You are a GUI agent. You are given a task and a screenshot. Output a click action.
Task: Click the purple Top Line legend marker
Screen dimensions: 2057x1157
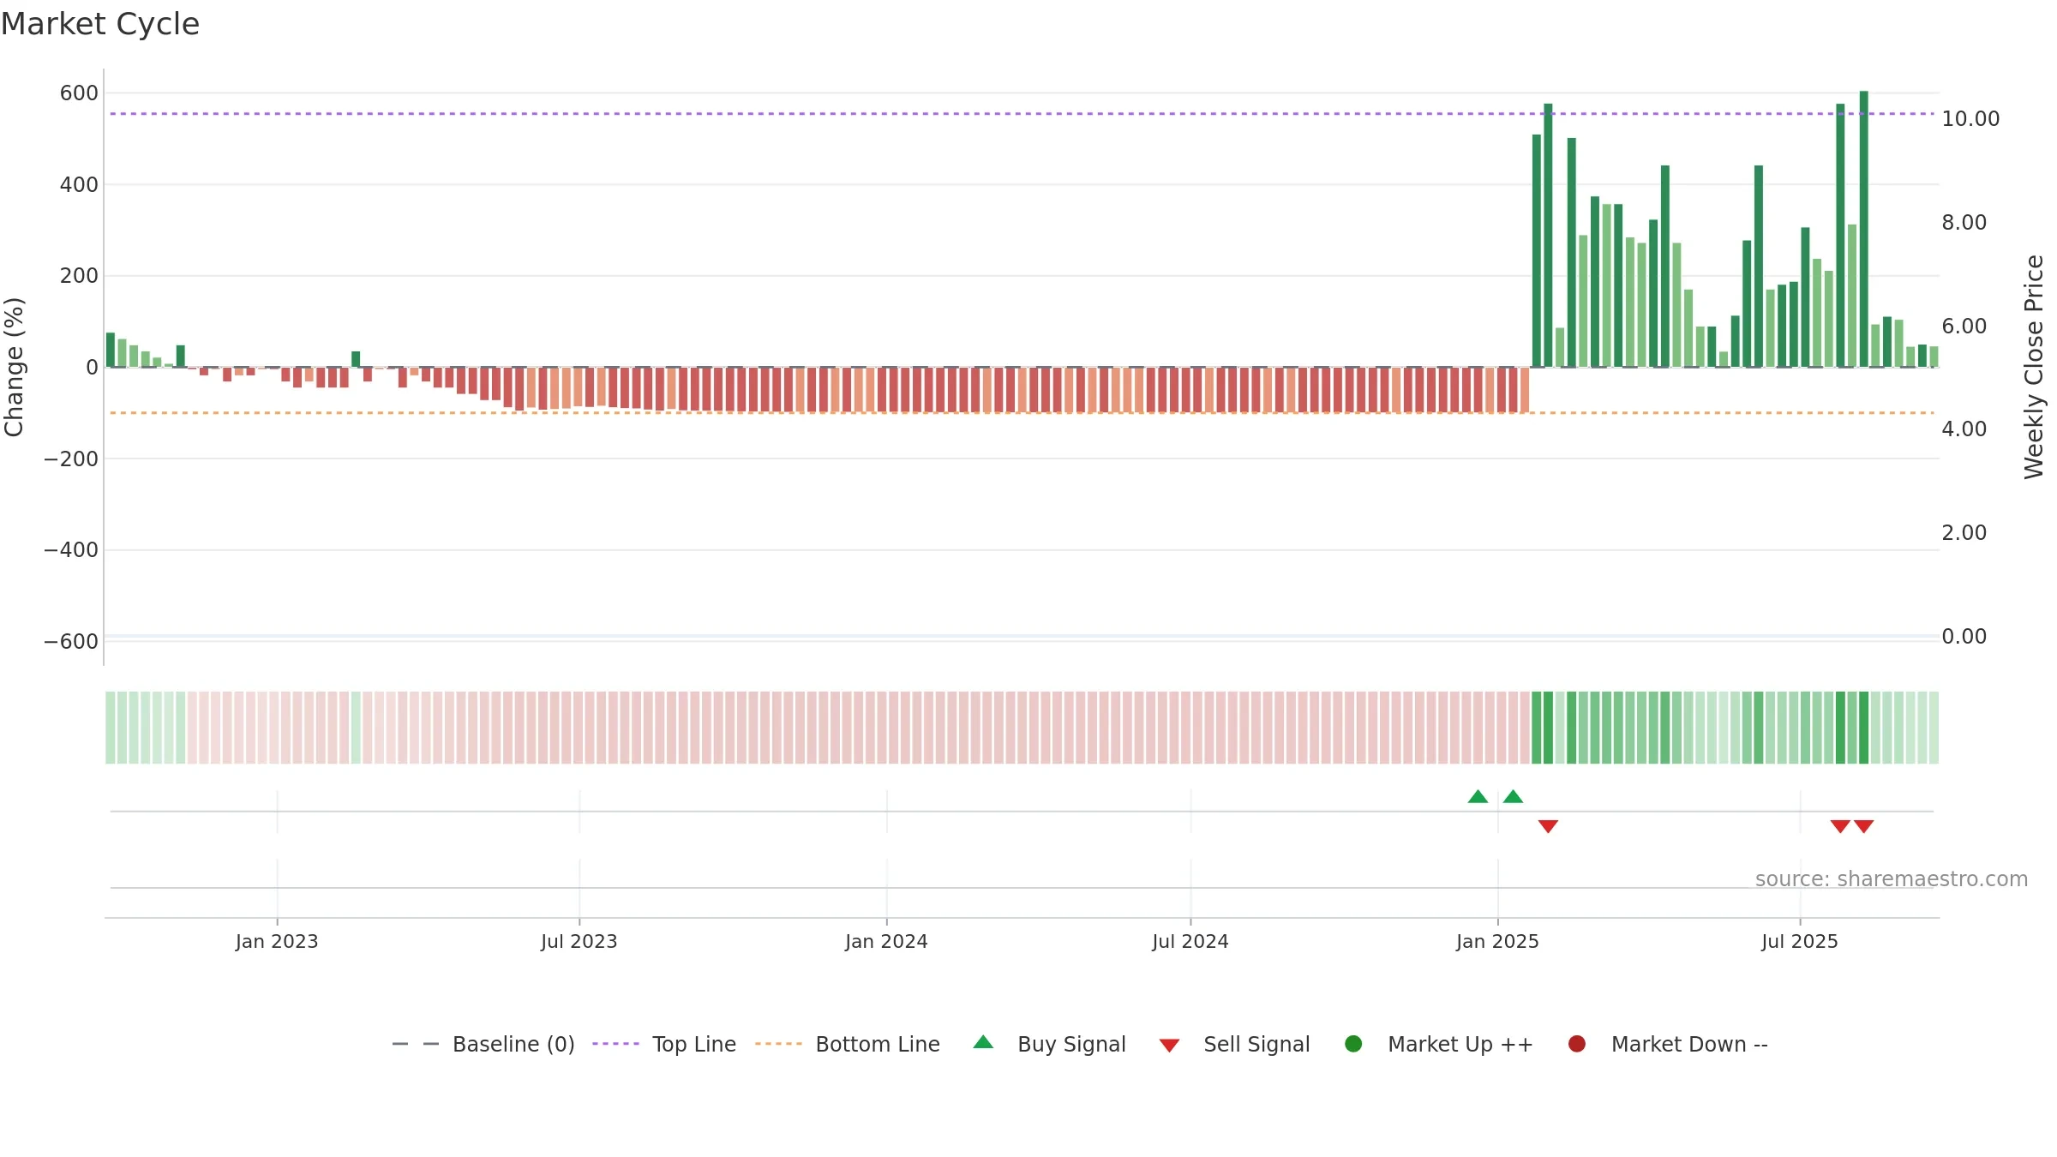(x=615, y=1044)
